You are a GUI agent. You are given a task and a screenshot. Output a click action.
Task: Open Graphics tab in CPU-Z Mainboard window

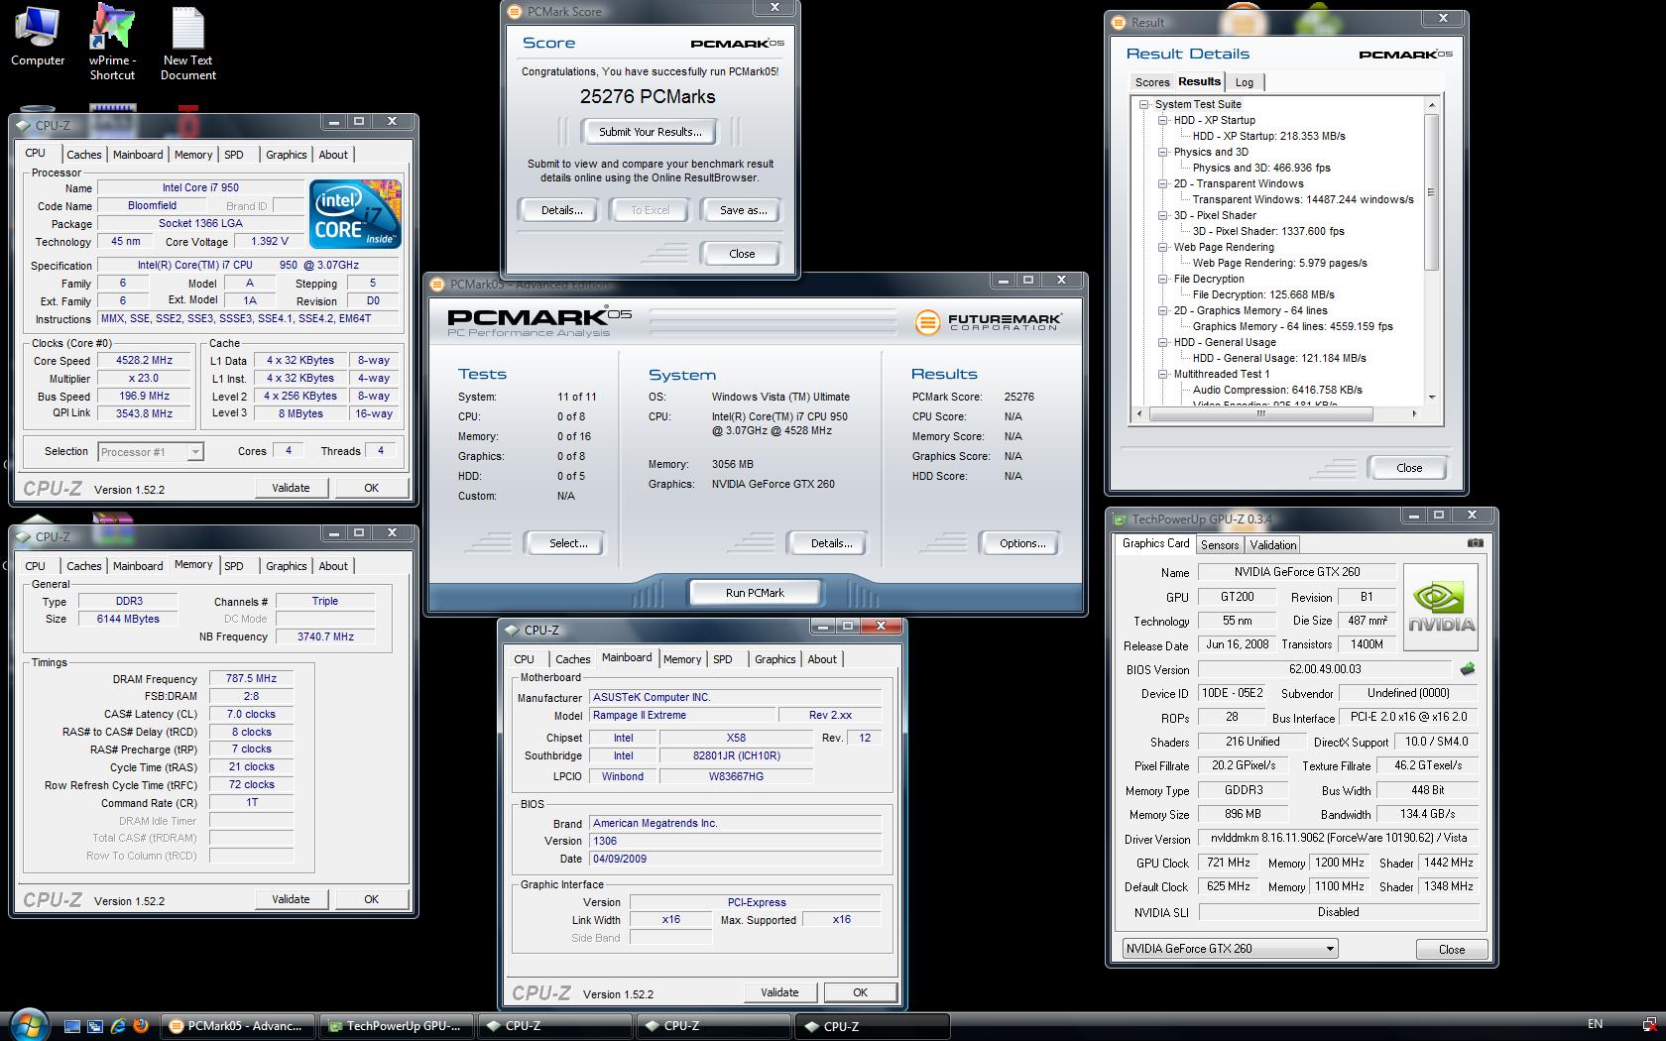point(774,659)
